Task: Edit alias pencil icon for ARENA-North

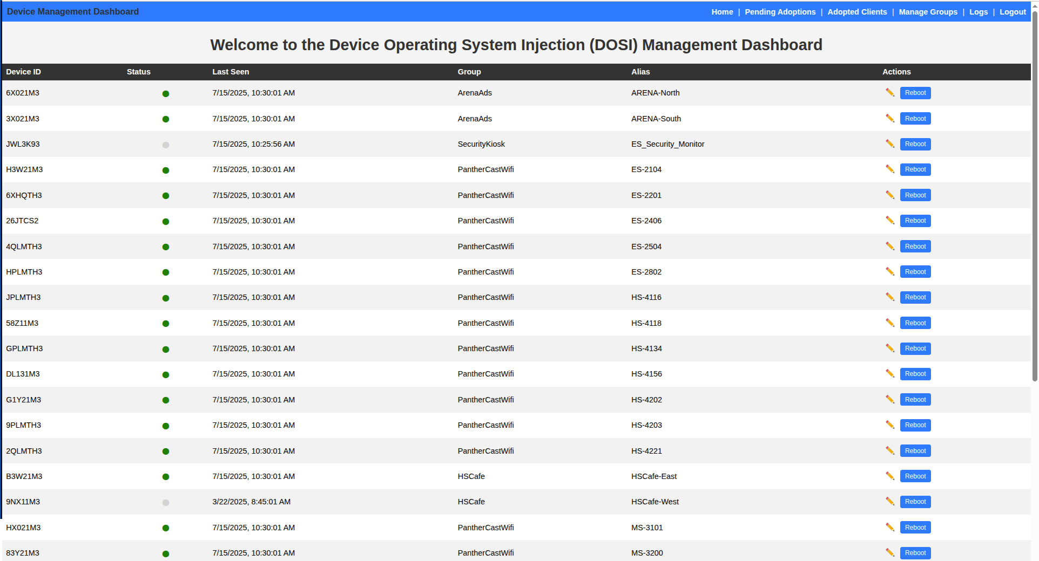Action: pyautogui.click(x=890, y=92)
